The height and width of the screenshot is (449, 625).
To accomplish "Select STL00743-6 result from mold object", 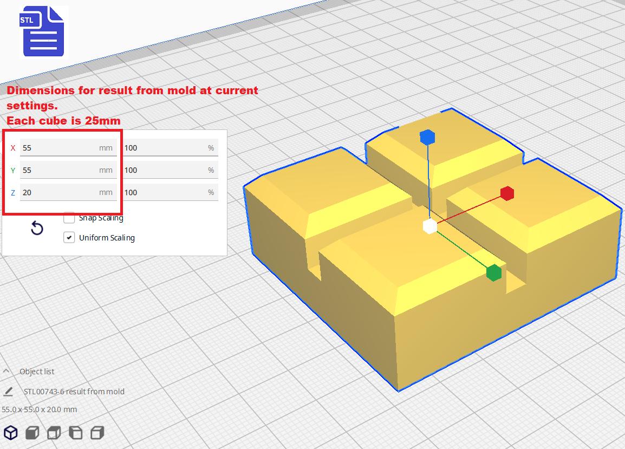I will pyautogui.click(x=74, y=392).
